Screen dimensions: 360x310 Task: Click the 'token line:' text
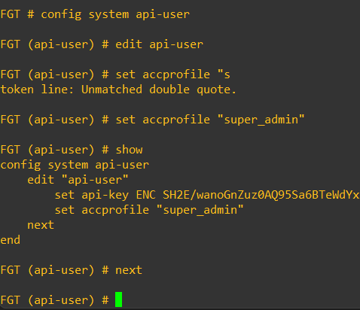pos(37,90)
